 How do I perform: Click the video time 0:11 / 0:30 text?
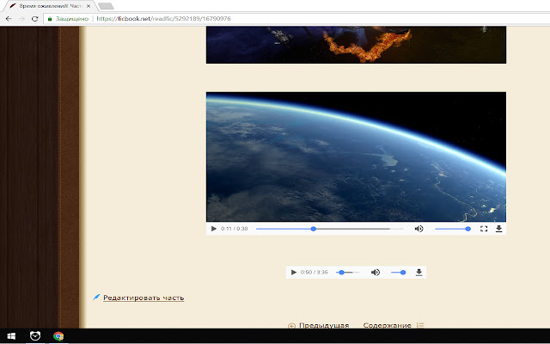[235, 229]
